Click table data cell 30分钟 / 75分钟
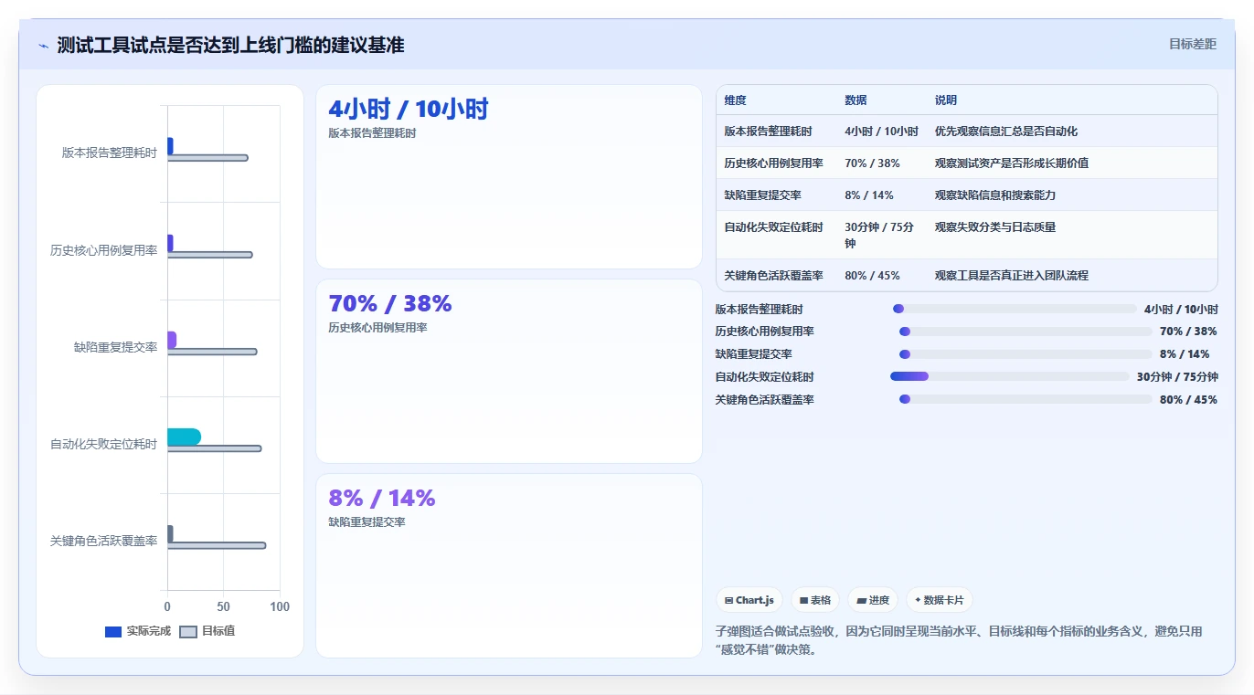 (879, 235)
